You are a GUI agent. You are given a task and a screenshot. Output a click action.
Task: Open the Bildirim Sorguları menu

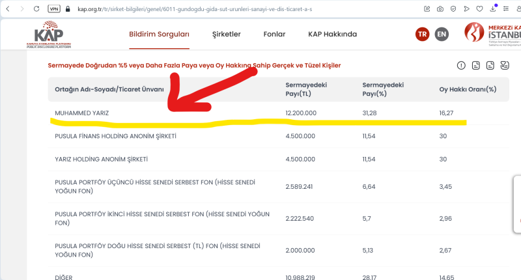159,34
